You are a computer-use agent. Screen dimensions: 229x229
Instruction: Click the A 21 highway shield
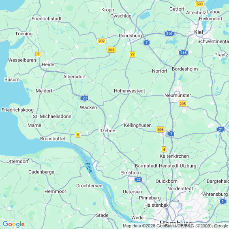pyautogui.click(x=221, y=129)
